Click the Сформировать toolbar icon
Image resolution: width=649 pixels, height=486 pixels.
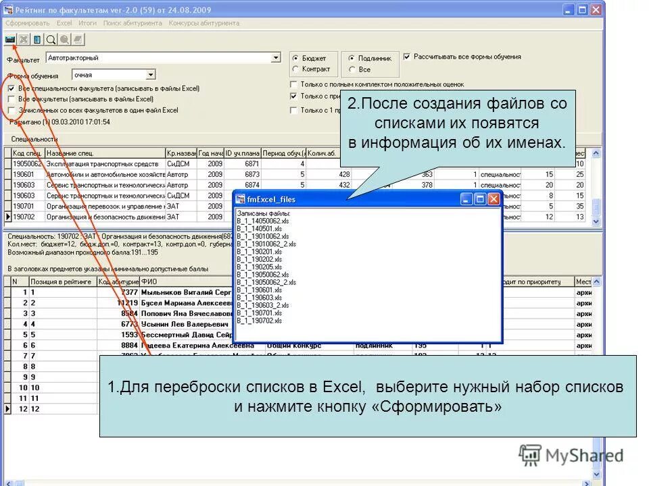(10, 40)
